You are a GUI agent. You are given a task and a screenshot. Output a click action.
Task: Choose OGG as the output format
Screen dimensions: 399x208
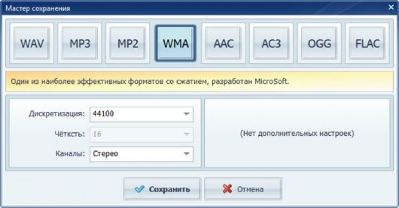pyautogui.click(x=319, y=44)
